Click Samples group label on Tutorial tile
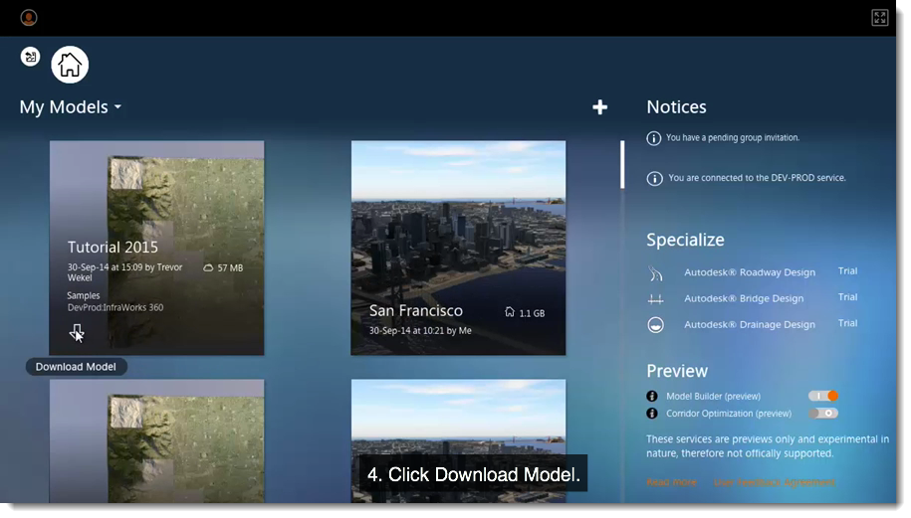 coord(83,296)
